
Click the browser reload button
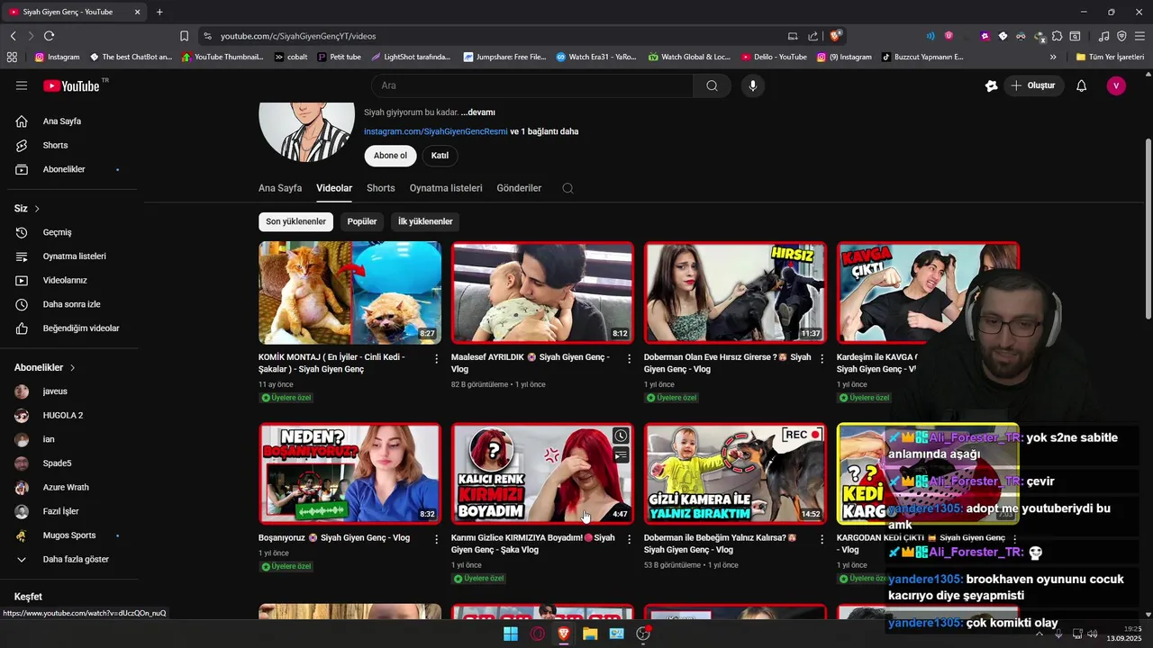point(49,36)
